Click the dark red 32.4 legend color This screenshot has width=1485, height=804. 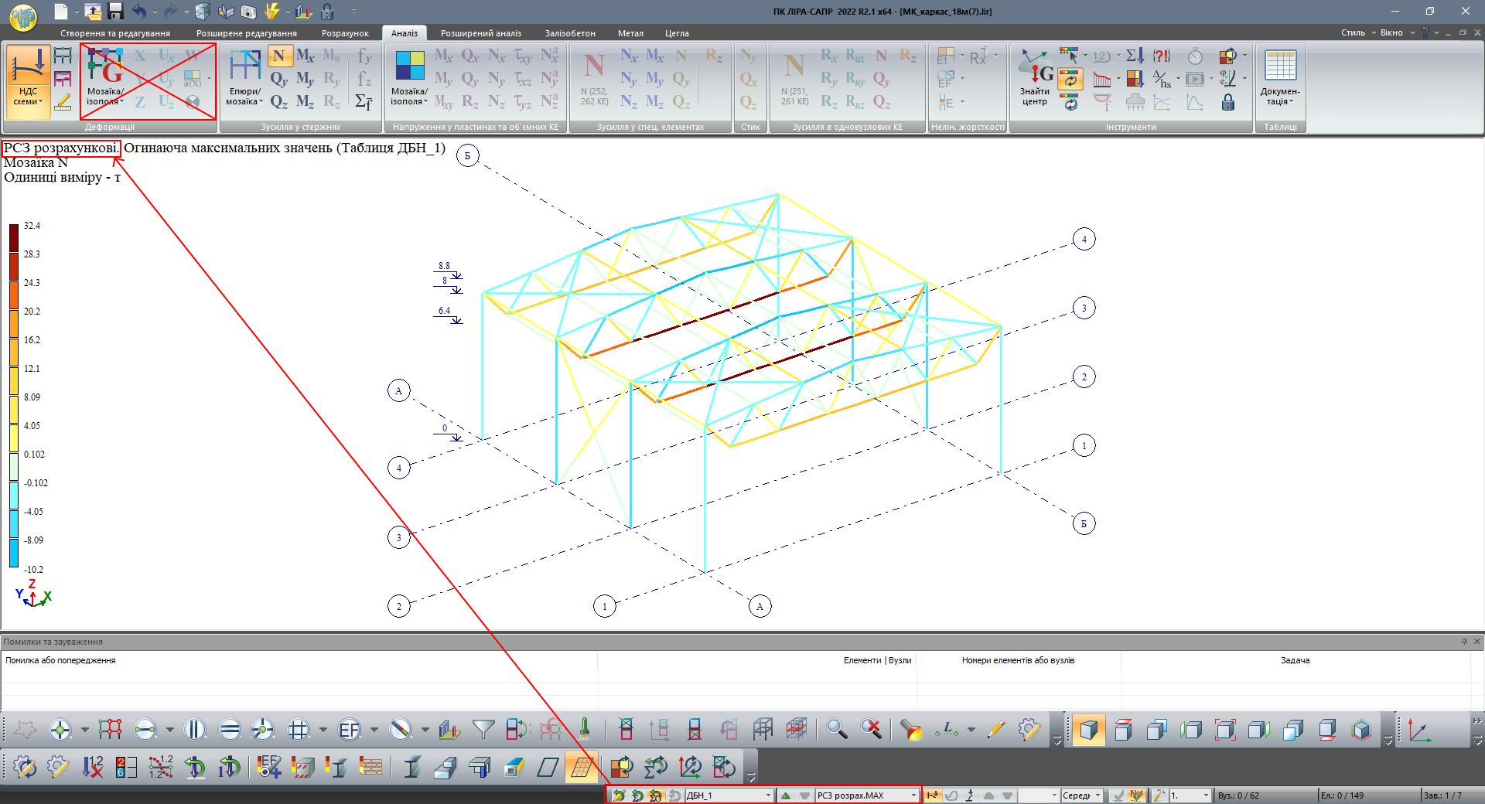(x=14, y=237)
